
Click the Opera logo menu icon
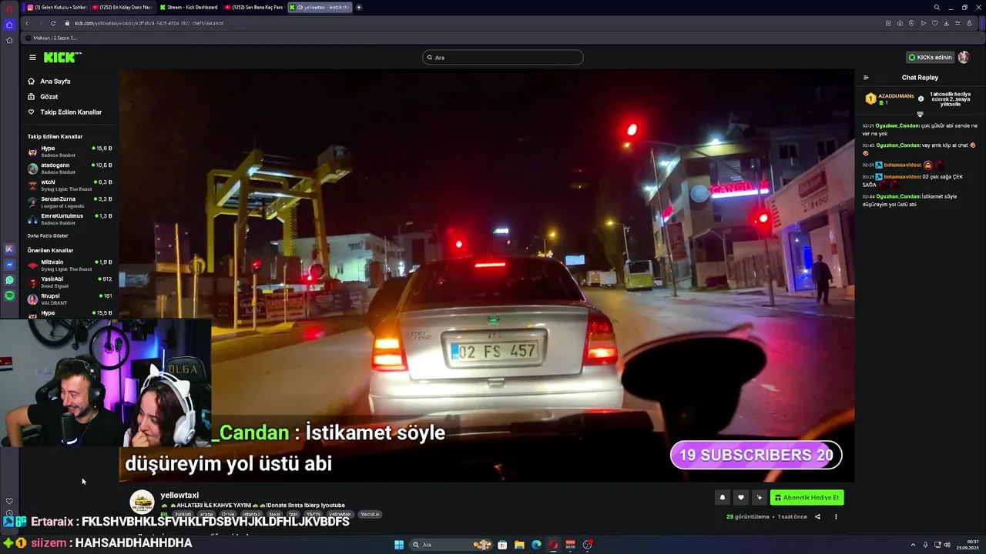click(9, 8)
